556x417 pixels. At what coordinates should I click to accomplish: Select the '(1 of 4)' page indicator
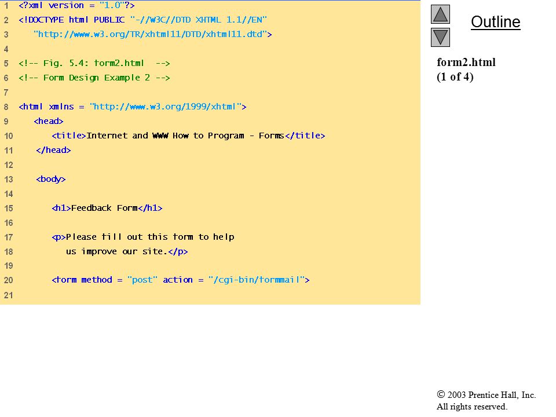(x=455, y=76)
